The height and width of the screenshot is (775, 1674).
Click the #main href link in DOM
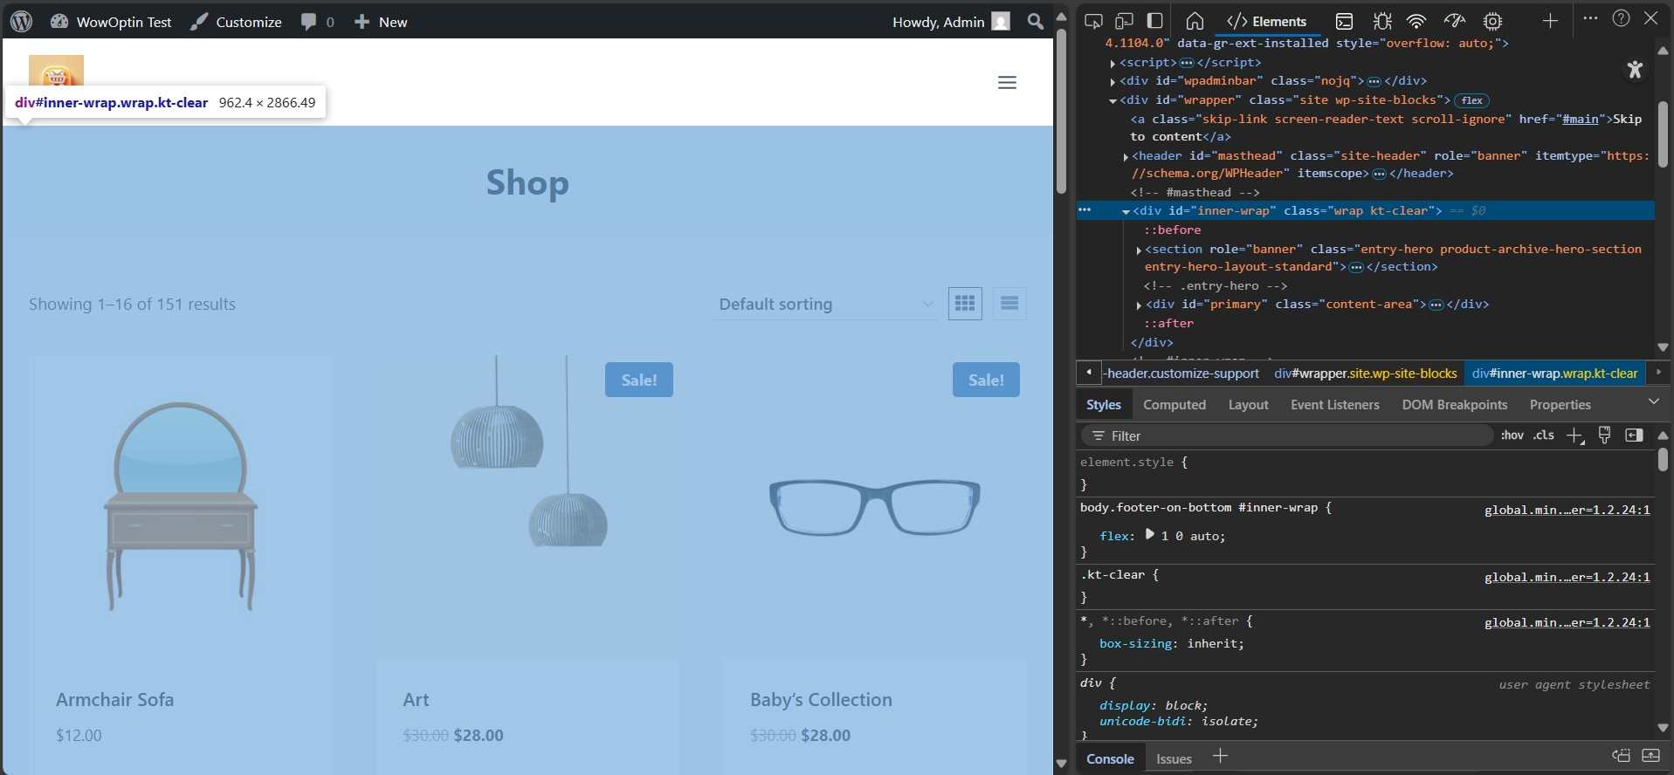[x=1581, y=119]
